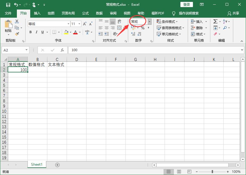Toggle Italic formatting

point(37,32)
